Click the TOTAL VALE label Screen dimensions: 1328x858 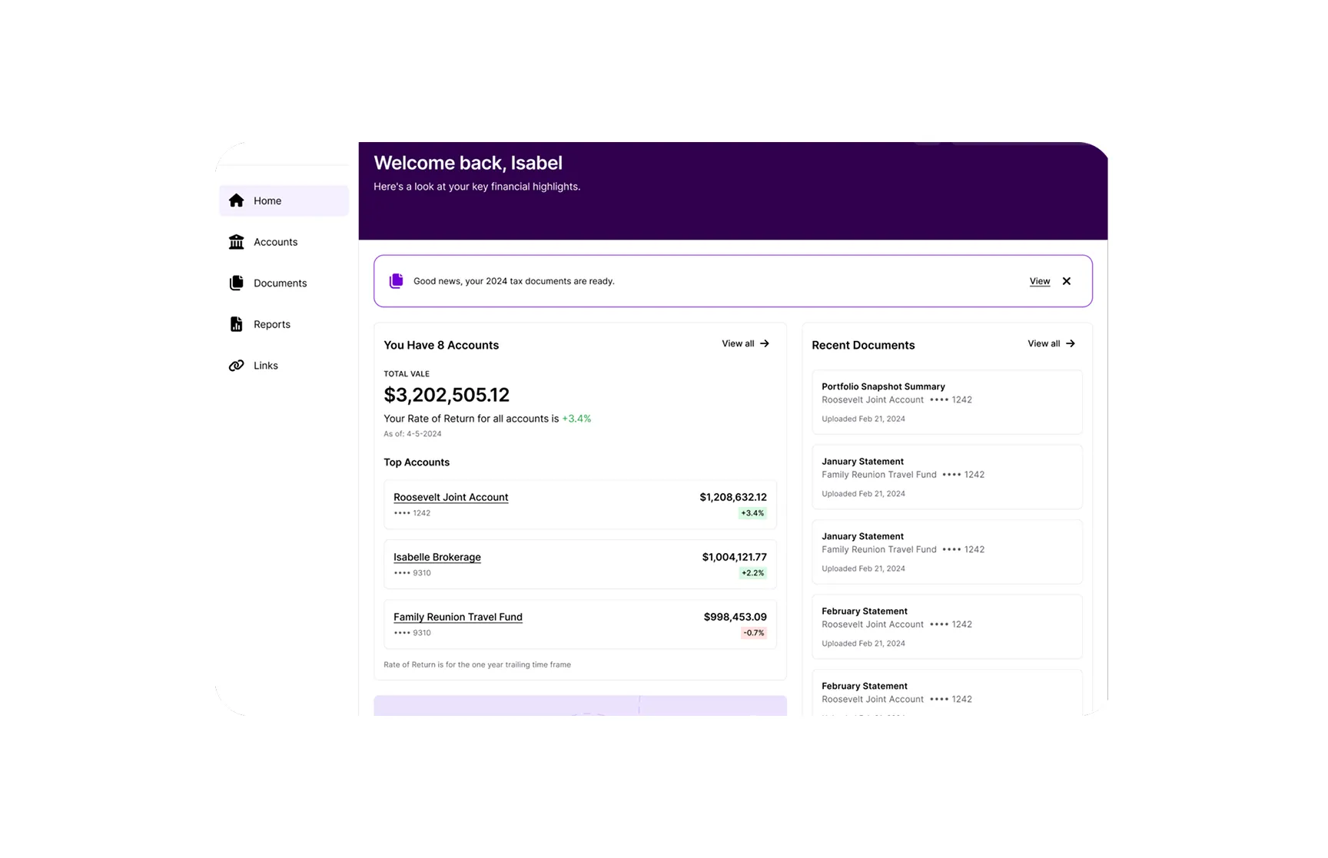point(407,374)
